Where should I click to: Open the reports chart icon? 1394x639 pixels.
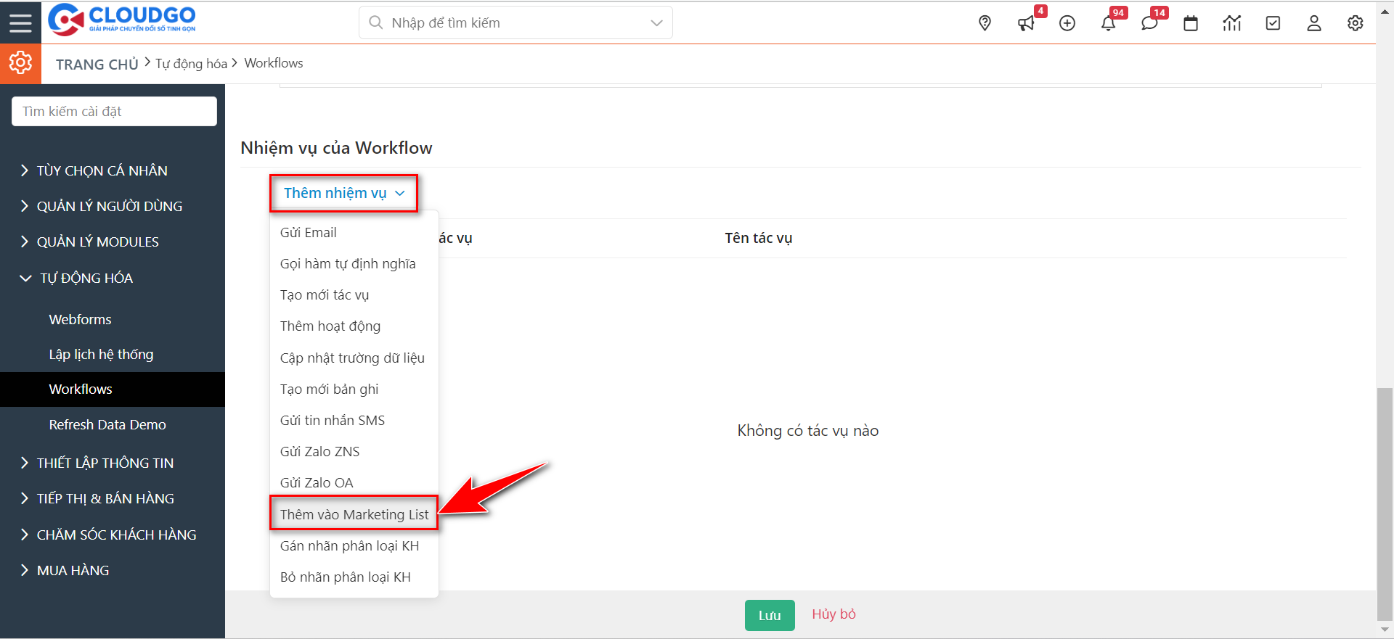[x=1232, y=23]
